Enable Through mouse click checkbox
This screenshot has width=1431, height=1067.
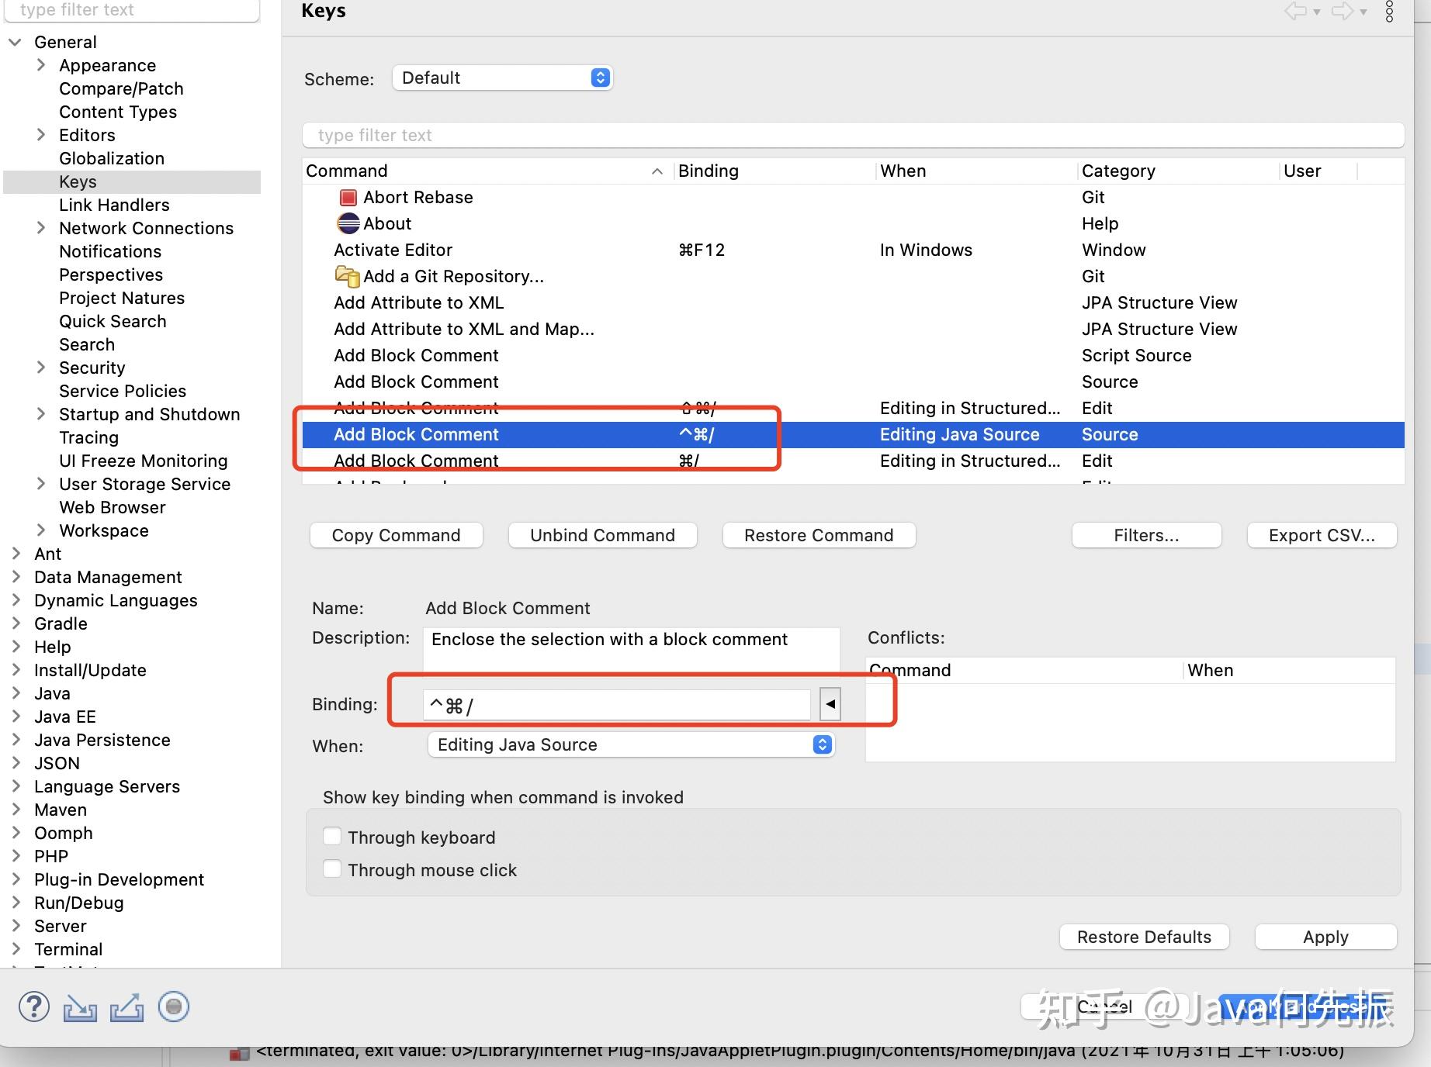tap(332, 868)
